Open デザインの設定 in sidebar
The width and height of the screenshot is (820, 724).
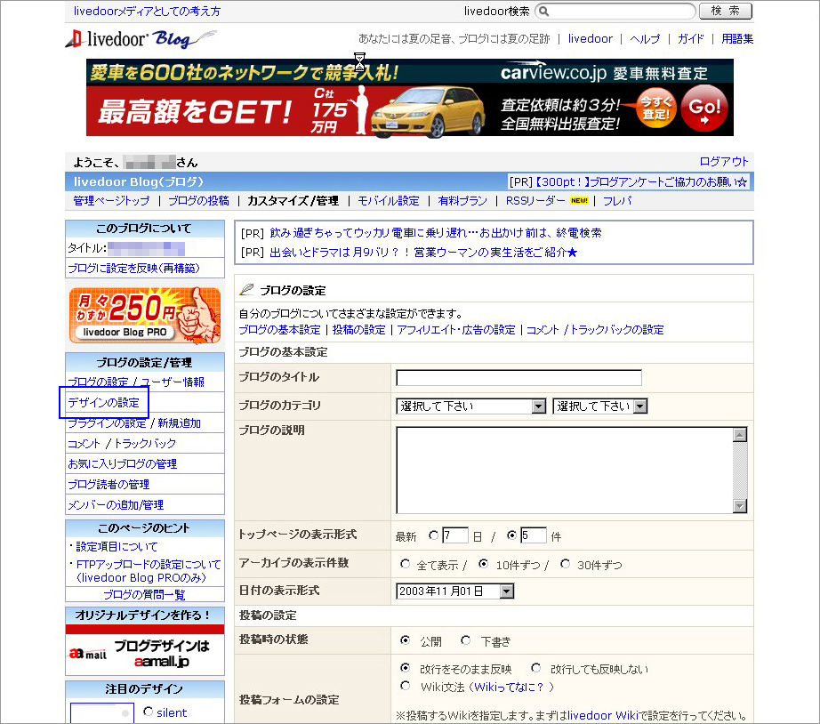pos(103,403)
